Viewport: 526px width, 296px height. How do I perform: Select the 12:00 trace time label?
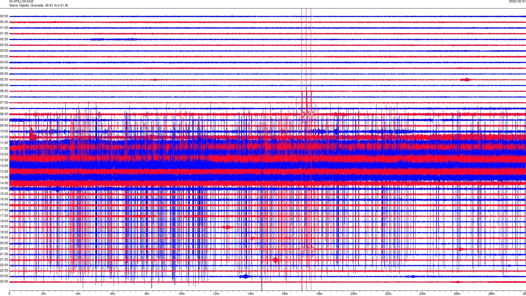pyautogui.click(x=4, y=155)
